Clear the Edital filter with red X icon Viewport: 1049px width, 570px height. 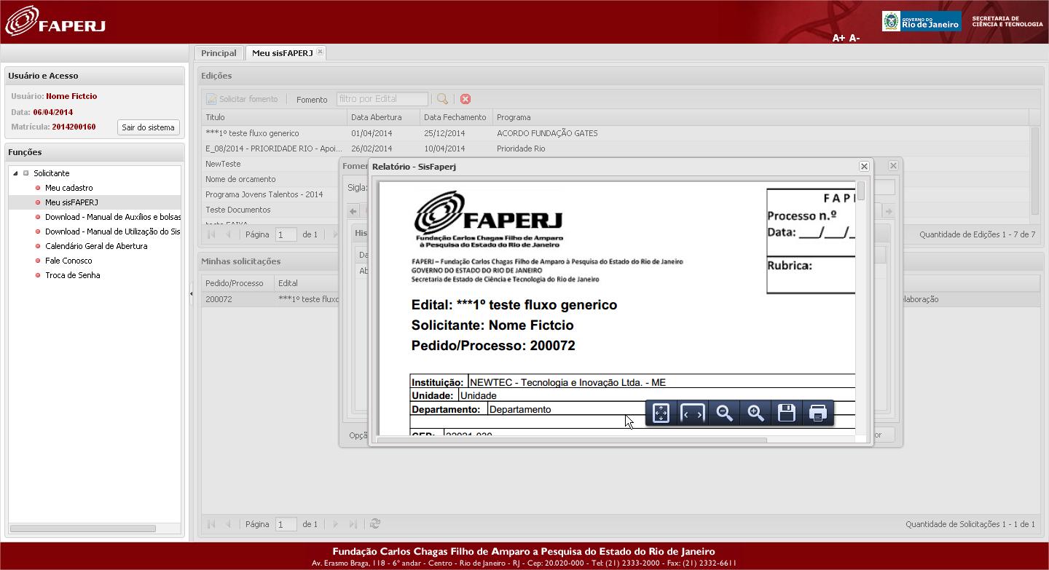tap(465, 99)
